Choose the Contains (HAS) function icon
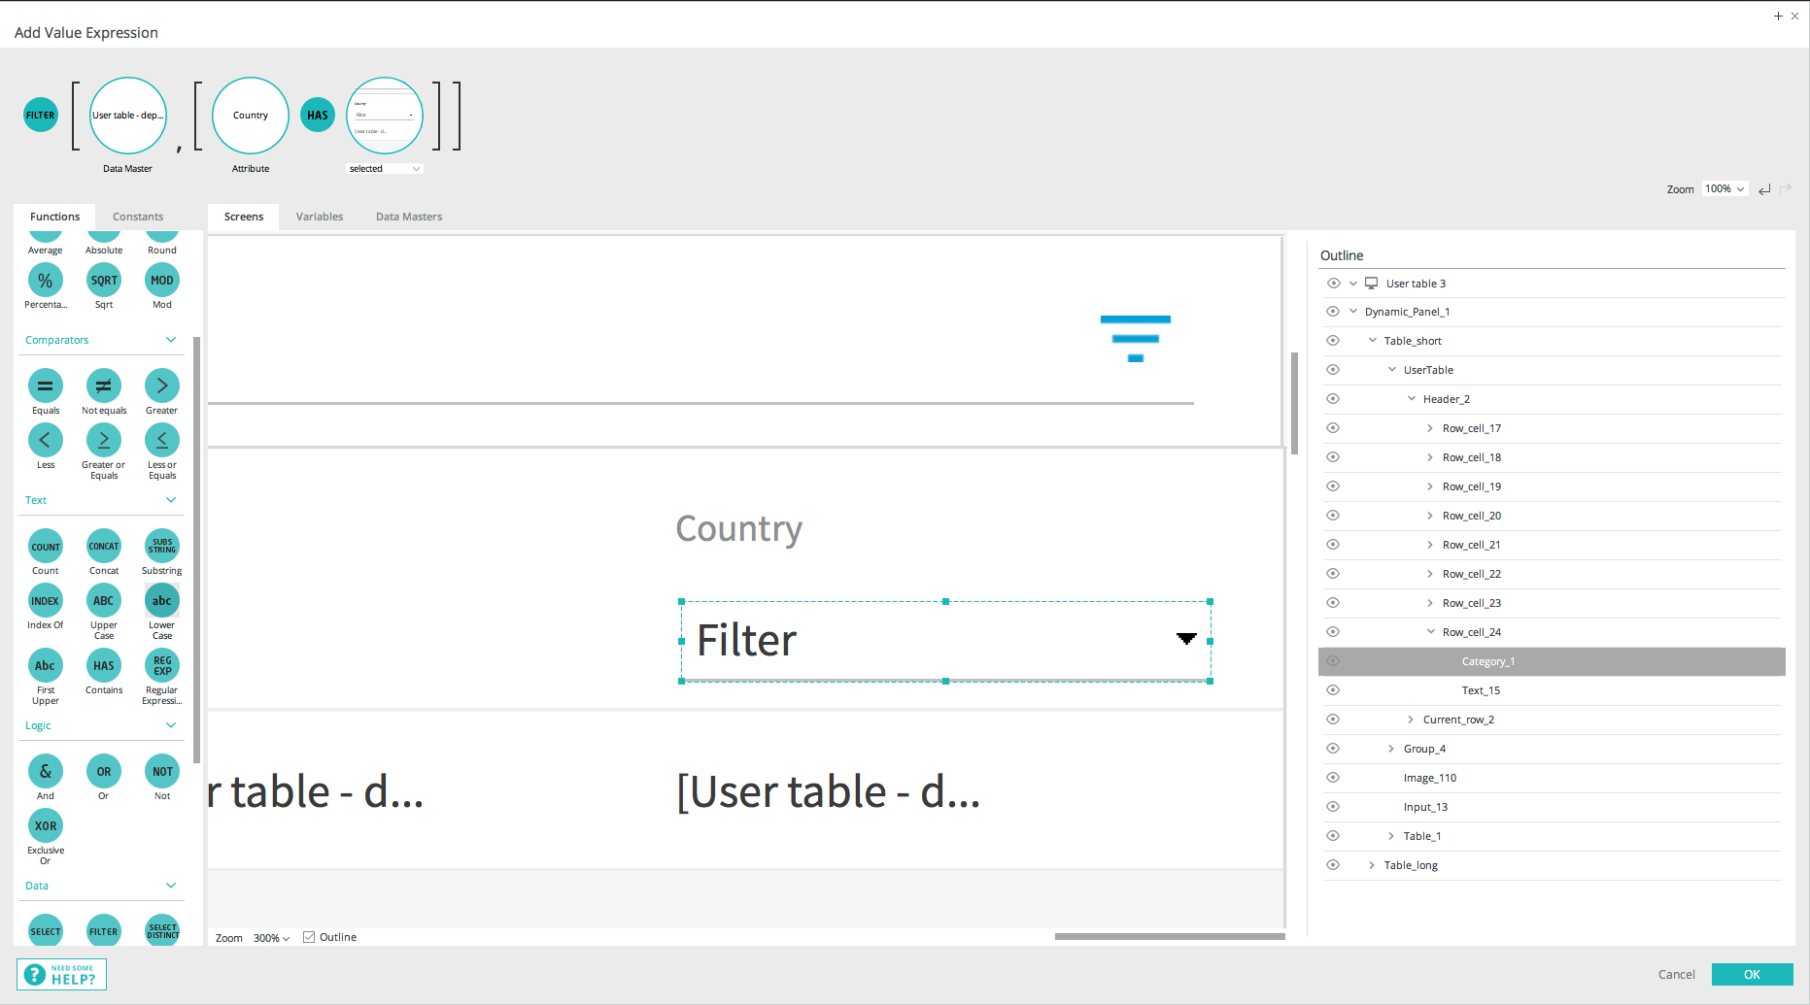The width and height of the screenshot is (1810, 1005). point(104,666)
